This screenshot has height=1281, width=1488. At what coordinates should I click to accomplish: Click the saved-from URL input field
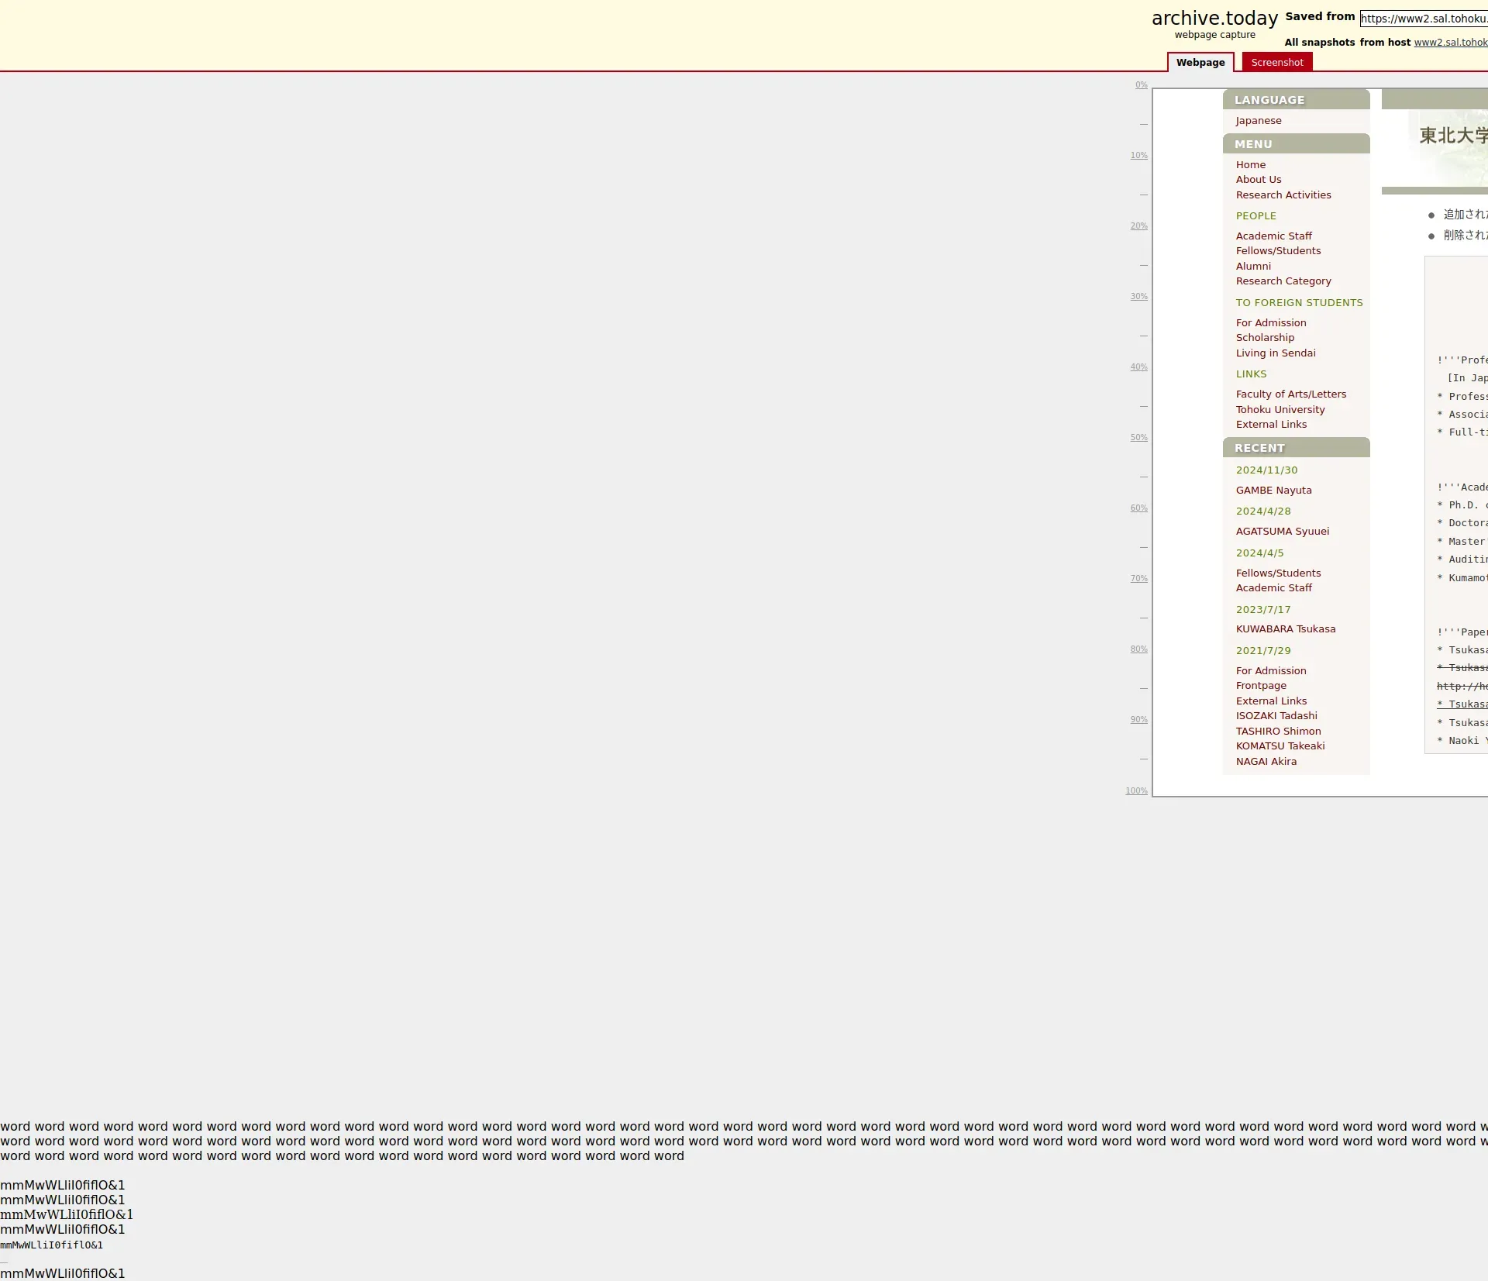point(1423,19)
